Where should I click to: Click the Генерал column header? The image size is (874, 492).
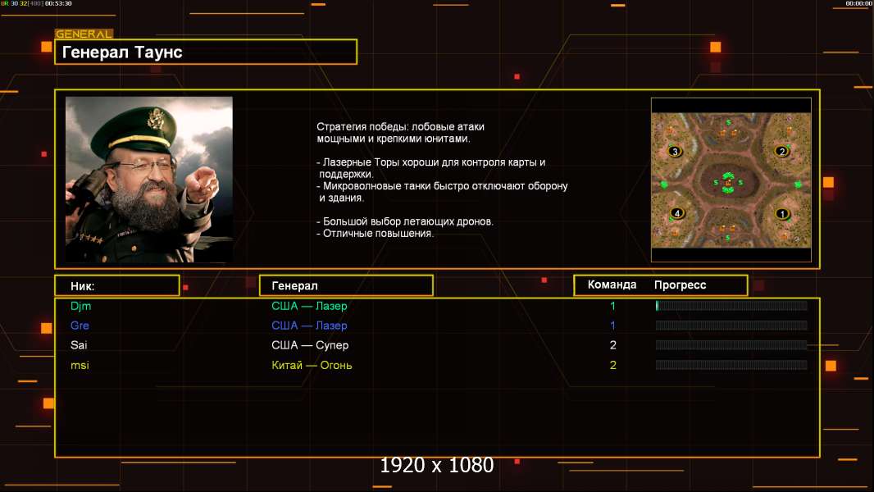pyautogui.click(x=346, y=286)
